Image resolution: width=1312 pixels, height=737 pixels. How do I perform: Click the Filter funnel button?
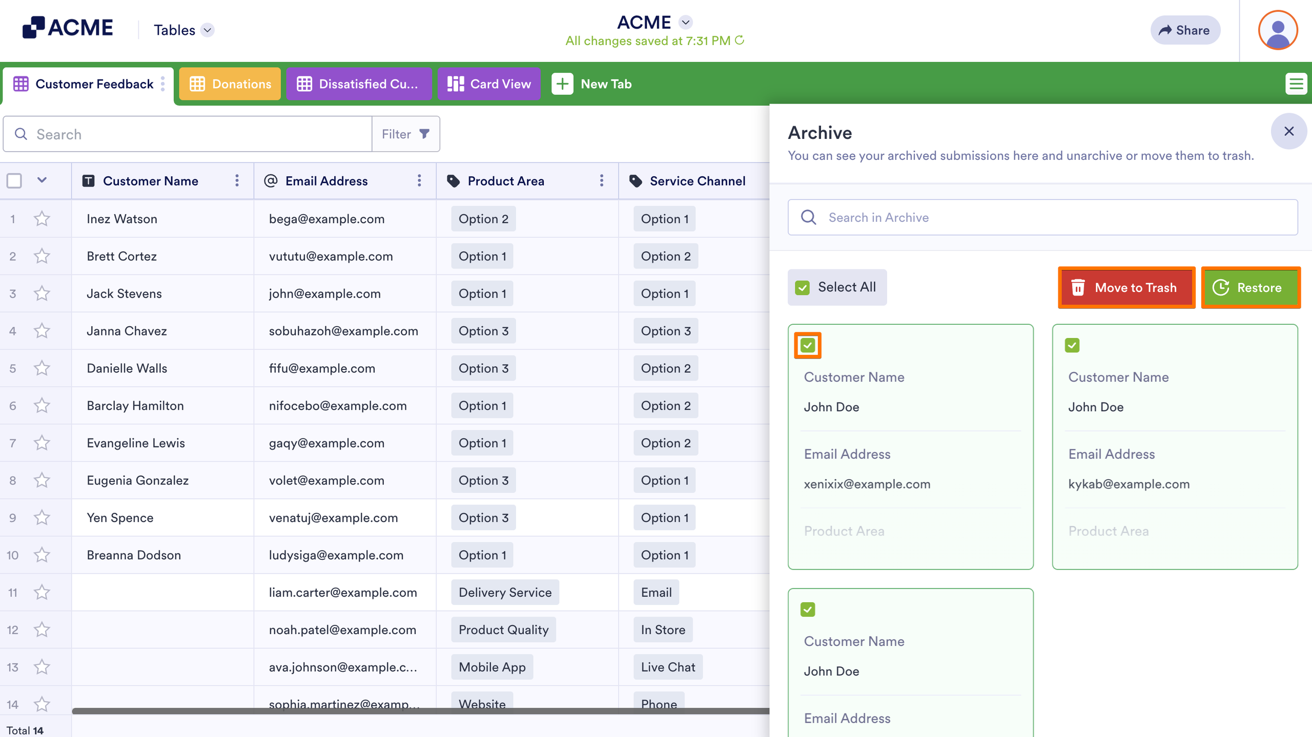click(x=405, y=134)
